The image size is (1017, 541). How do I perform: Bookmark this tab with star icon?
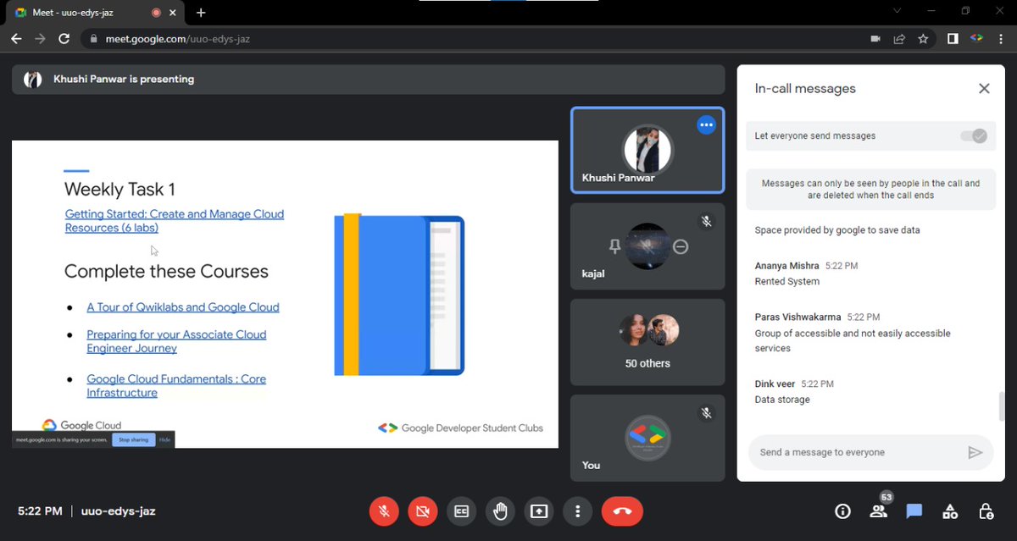point(923,38)
